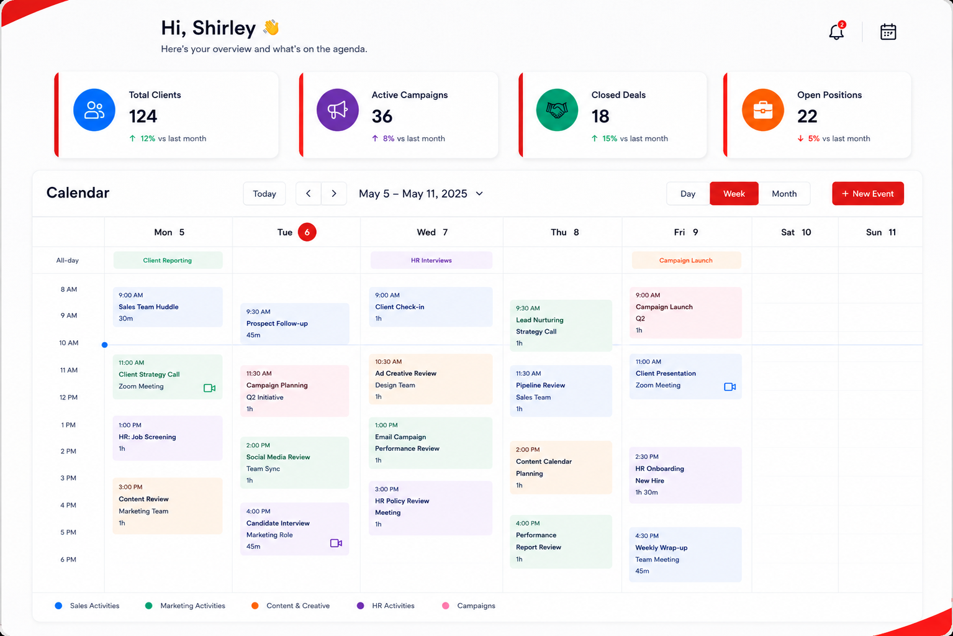
Task: Open the 9:00 AM Campaign Launch Q2 event
Action: [686, 312]
